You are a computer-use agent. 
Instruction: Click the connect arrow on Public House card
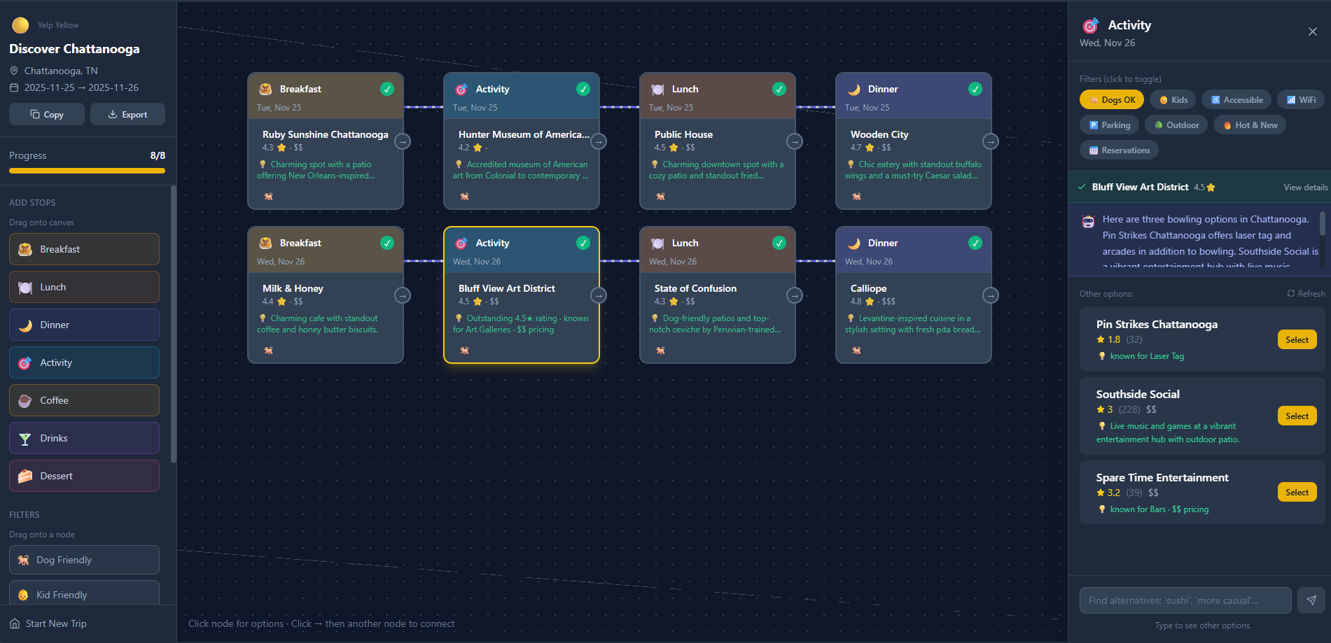click(x=795, y=141)
